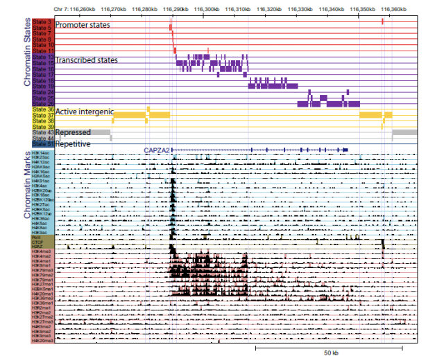Click the CAPZA2 gene's last exon marker
Screen dimensions: 435x356
coord(346,150)
